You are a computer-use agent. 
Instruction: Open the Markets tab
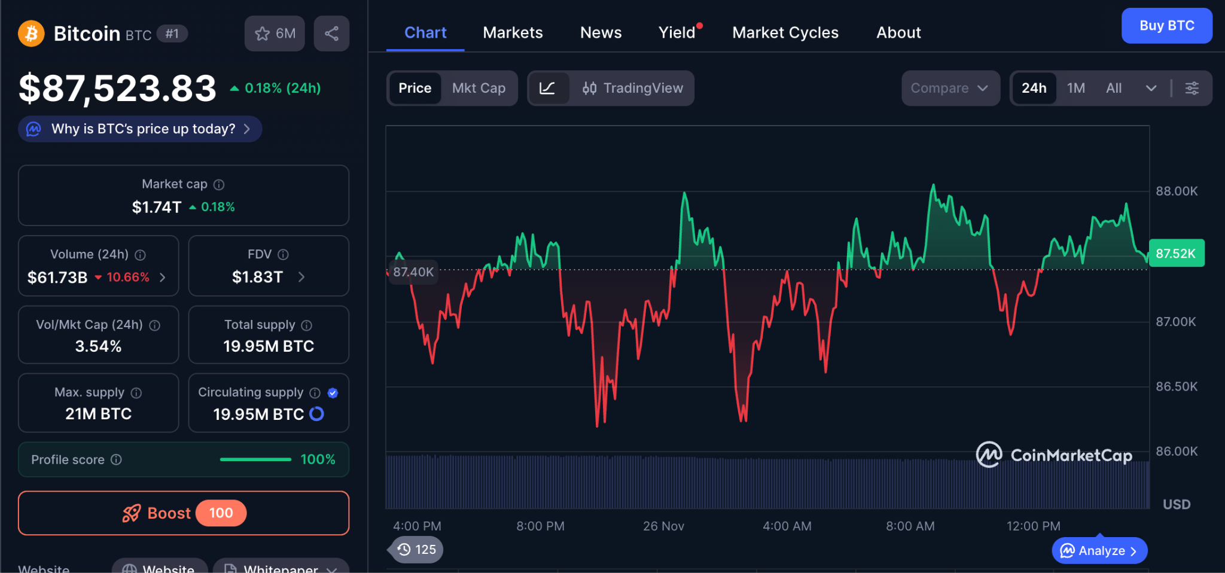tap(513, 33)
